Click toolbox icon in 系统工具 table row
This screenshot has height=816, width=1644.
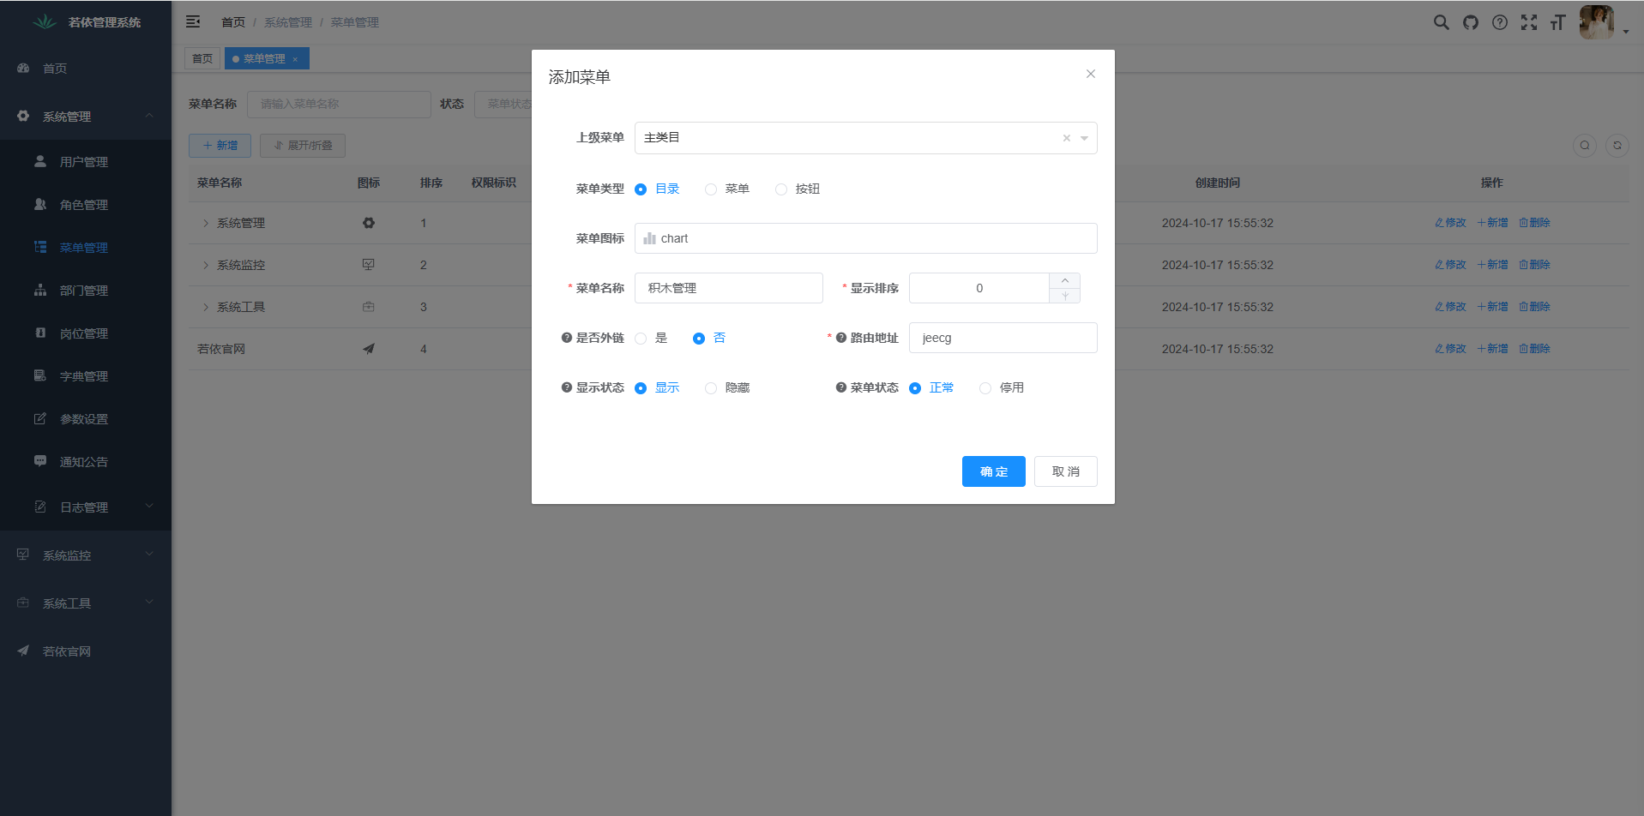[x=369, y=307]
